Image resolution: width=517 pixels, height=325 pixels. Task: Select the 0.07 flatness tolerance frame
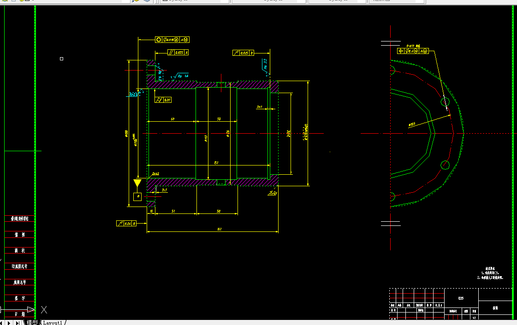pos(163,100)
